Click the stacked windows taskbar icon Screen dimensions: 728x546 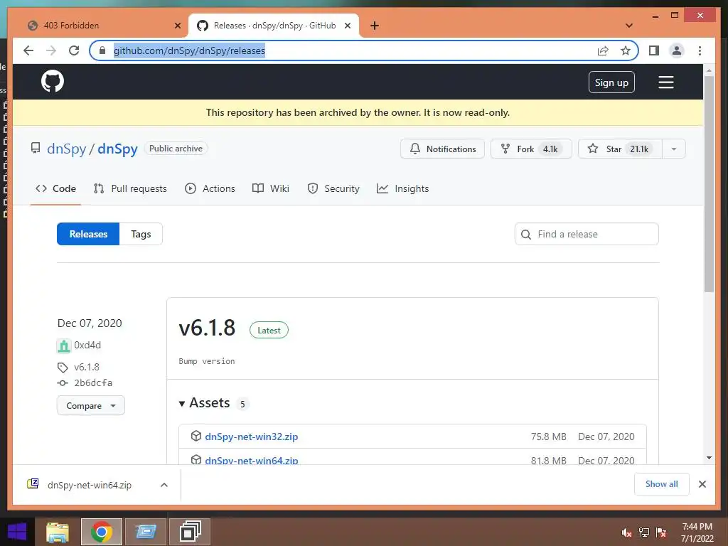190,532
